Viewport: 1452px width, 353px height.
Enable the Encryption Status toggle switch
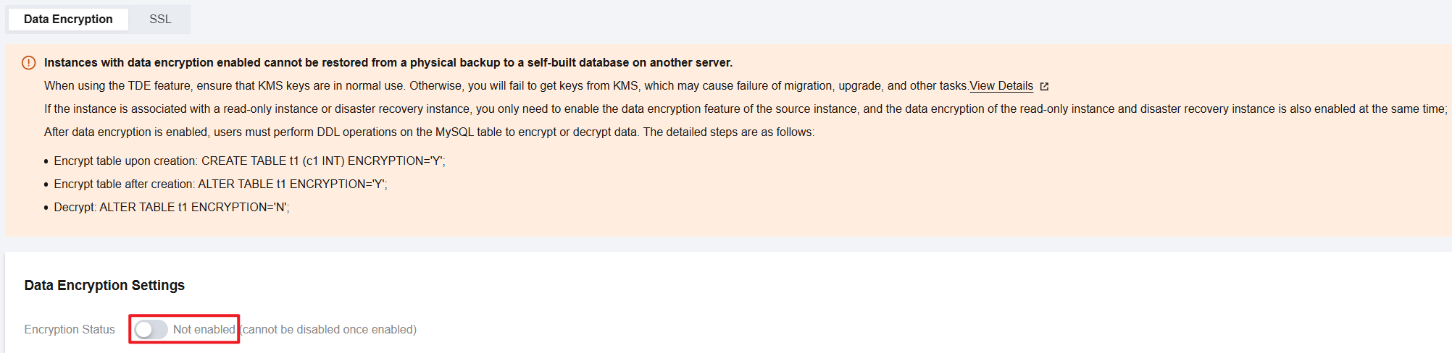click(151, 330)
